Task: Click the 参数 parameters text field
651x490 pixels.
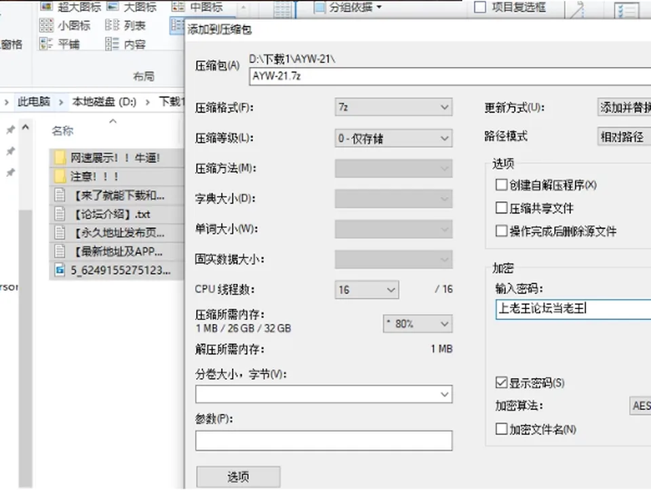Action: [x=324, y=441]
